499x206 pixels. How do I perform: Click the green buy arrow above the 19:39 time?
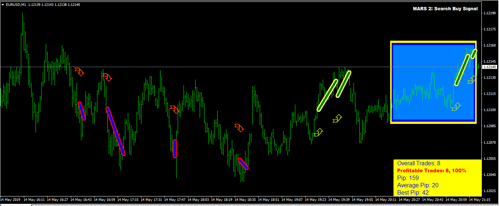pos(337,118)
